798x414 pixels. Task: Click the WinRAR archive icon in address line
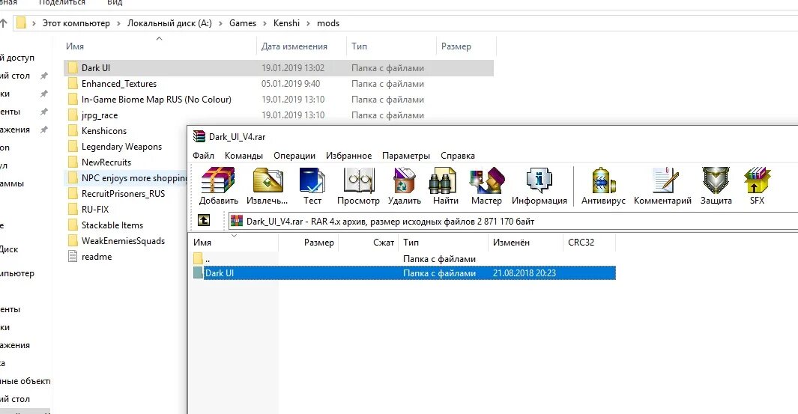pyautogui.click(x=237, y=221)
